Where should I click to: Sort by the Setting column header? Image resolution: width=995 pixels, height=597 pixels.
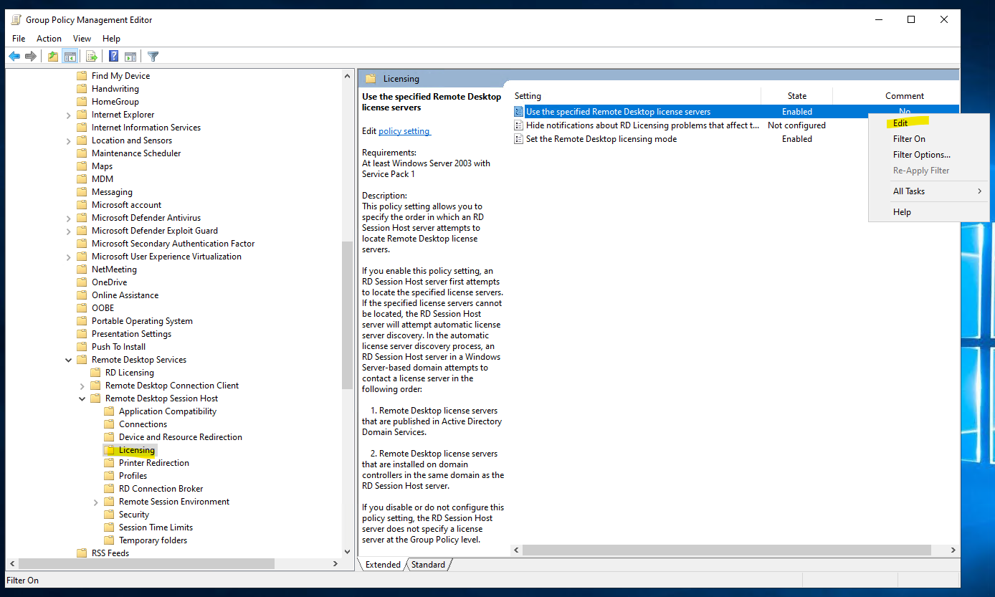(636, 96)
